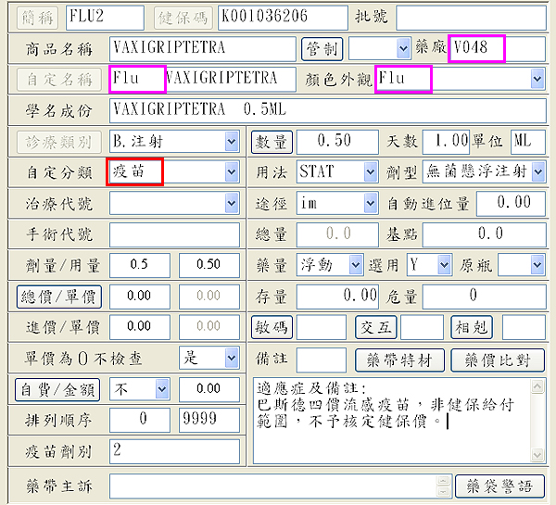The width and height of the screenshot is (556, 505).
Task: Open the 單價為0不檢查 dropdown showing 是
Action: pos(232,359)
